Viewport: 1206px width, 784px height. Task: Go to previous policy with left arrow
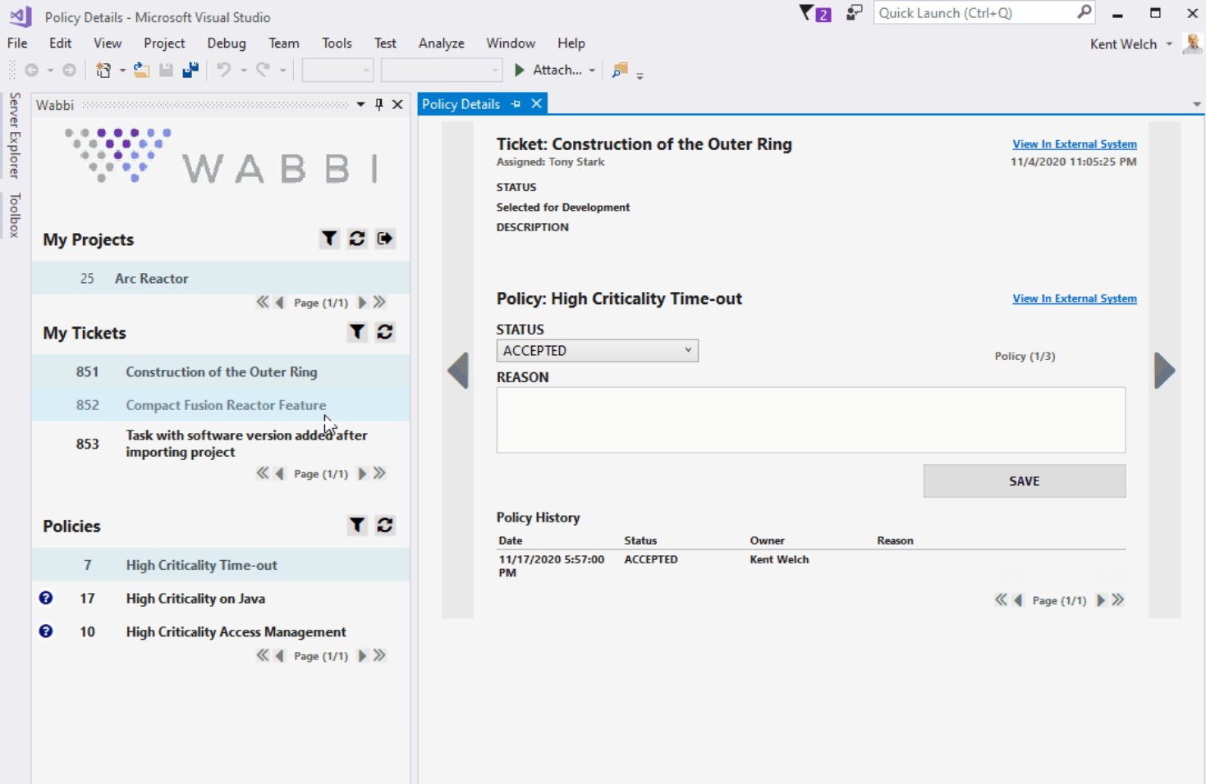click(458, 371)
